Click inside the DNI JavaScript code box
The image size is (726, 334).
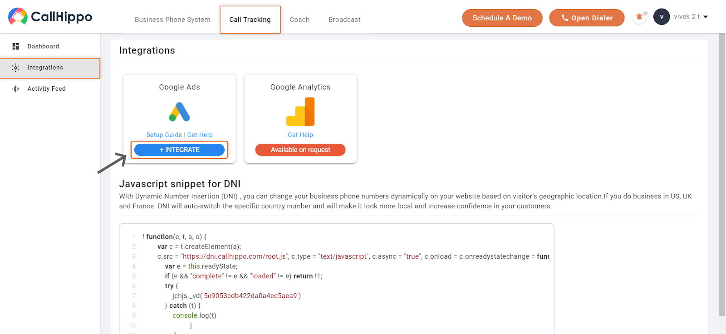[336, 279]
